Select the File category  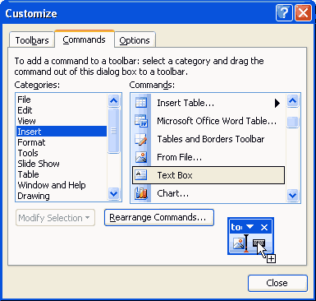coord(62,100)
